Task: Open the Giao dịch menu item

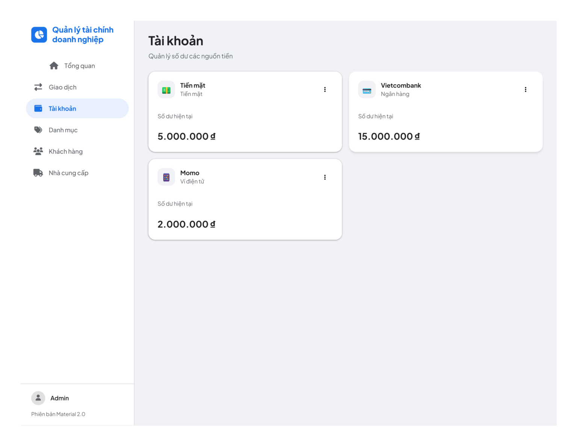Action: click(77, 87)
